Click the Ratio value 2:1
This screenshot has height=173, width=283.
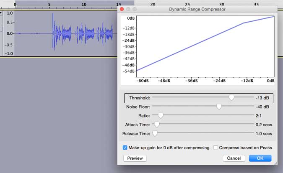(x=258, y=116)
